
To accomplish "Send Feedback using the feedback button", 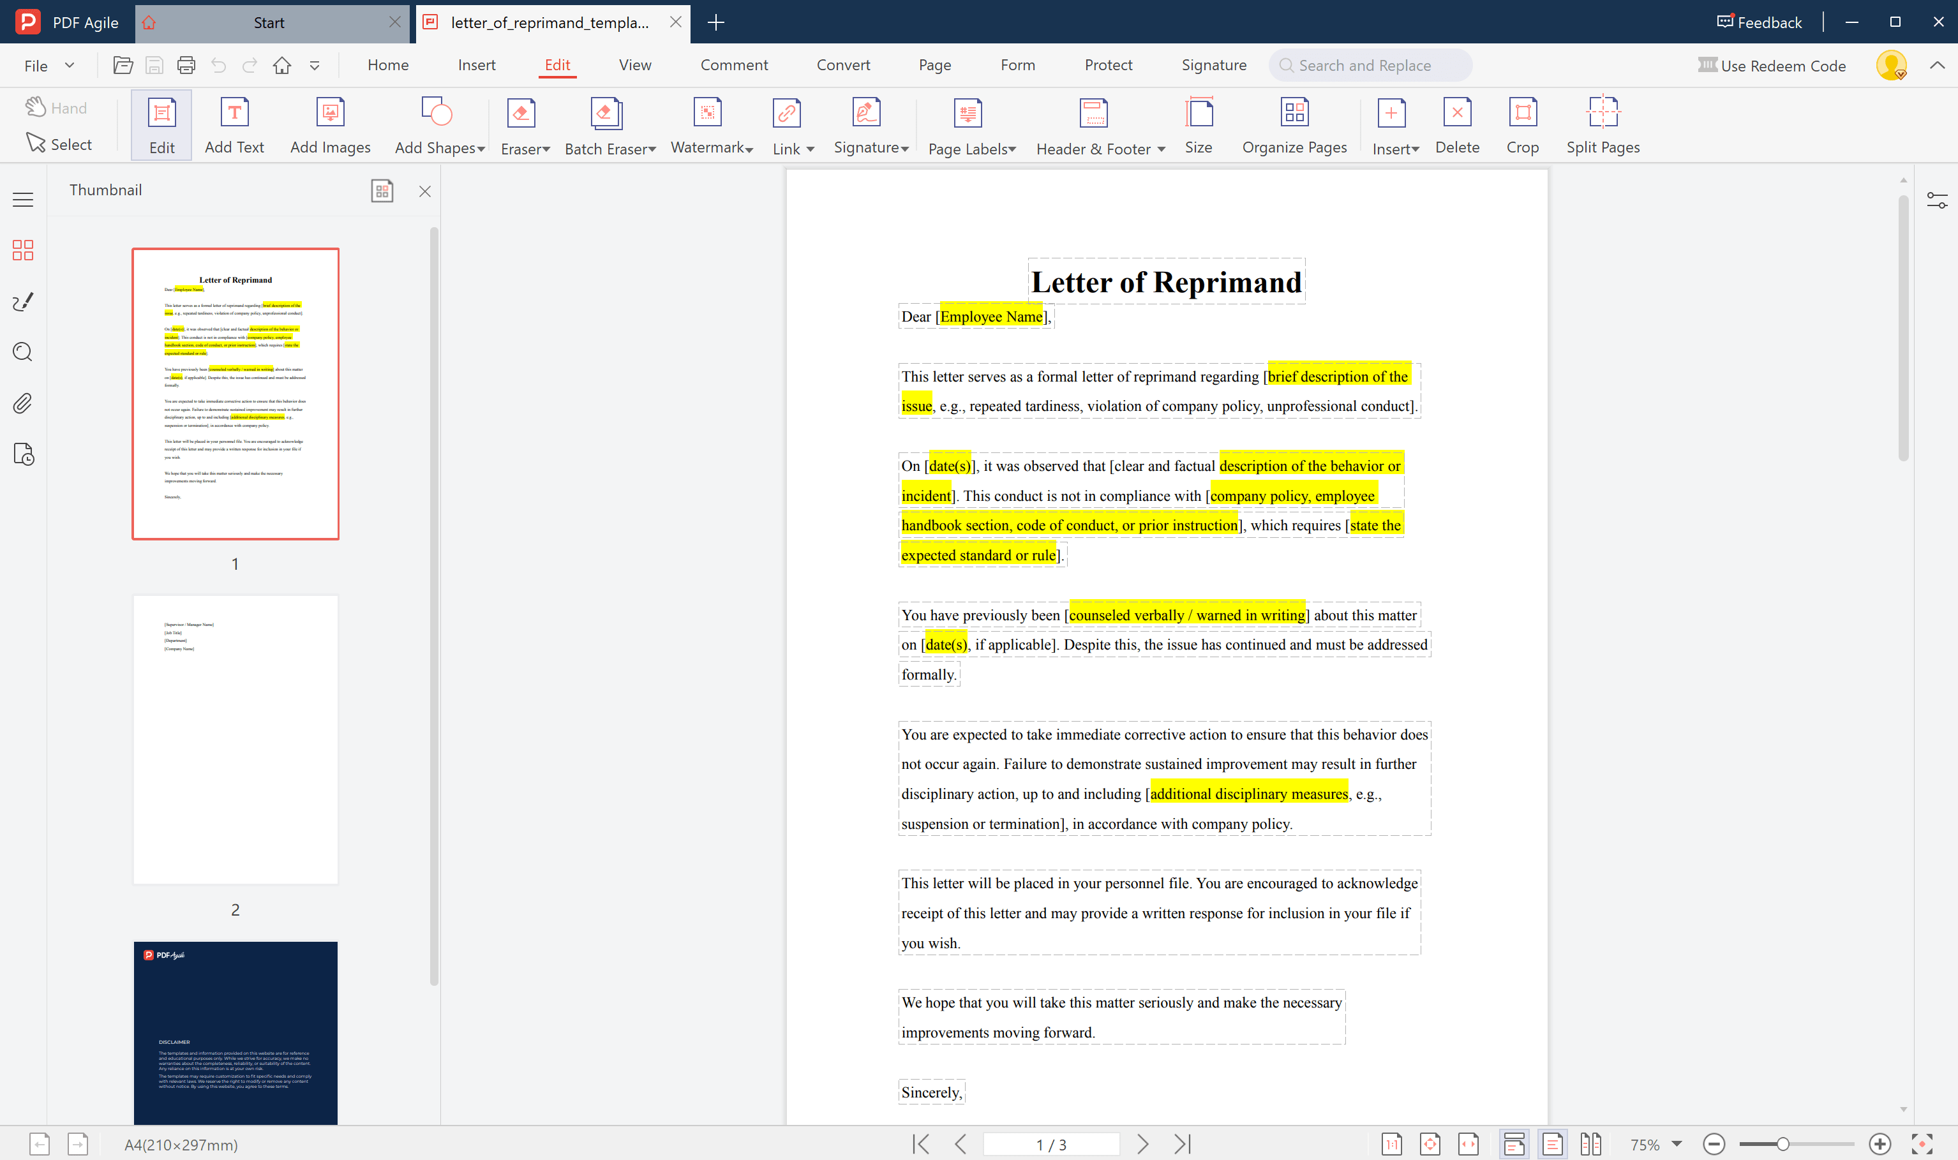I will 1758,22.
